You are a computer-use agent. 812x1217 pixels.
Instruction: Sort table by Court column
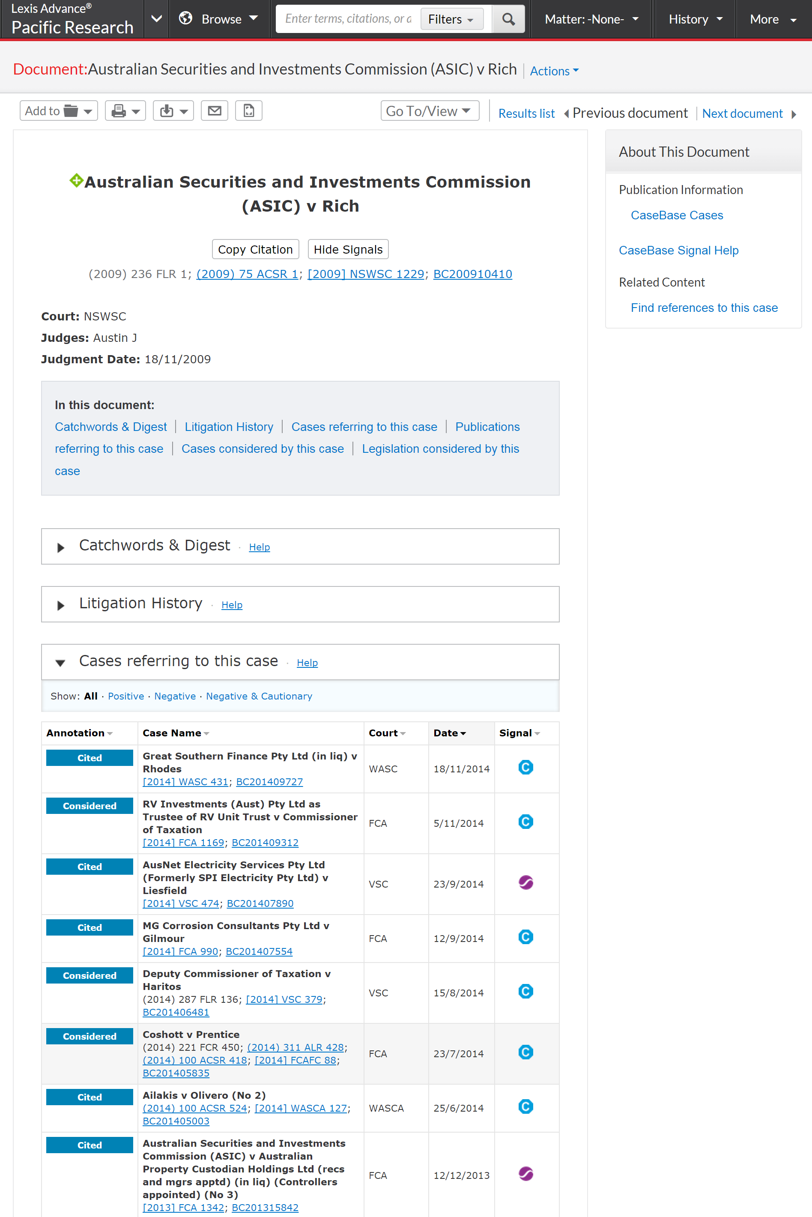click(x=387, y=733)
